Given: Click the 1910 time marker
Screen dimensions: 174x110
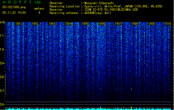Looking at the screenshot, I should pyautogui.click(x=168, y=24).
